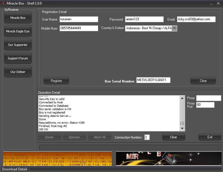Clear the operation detail log
The width and height of the screenshot is (223, 172).
click(174, 137)
